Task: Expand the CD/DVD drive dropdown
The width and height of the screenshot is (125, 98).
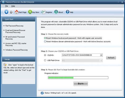Action: coord(101,55)
